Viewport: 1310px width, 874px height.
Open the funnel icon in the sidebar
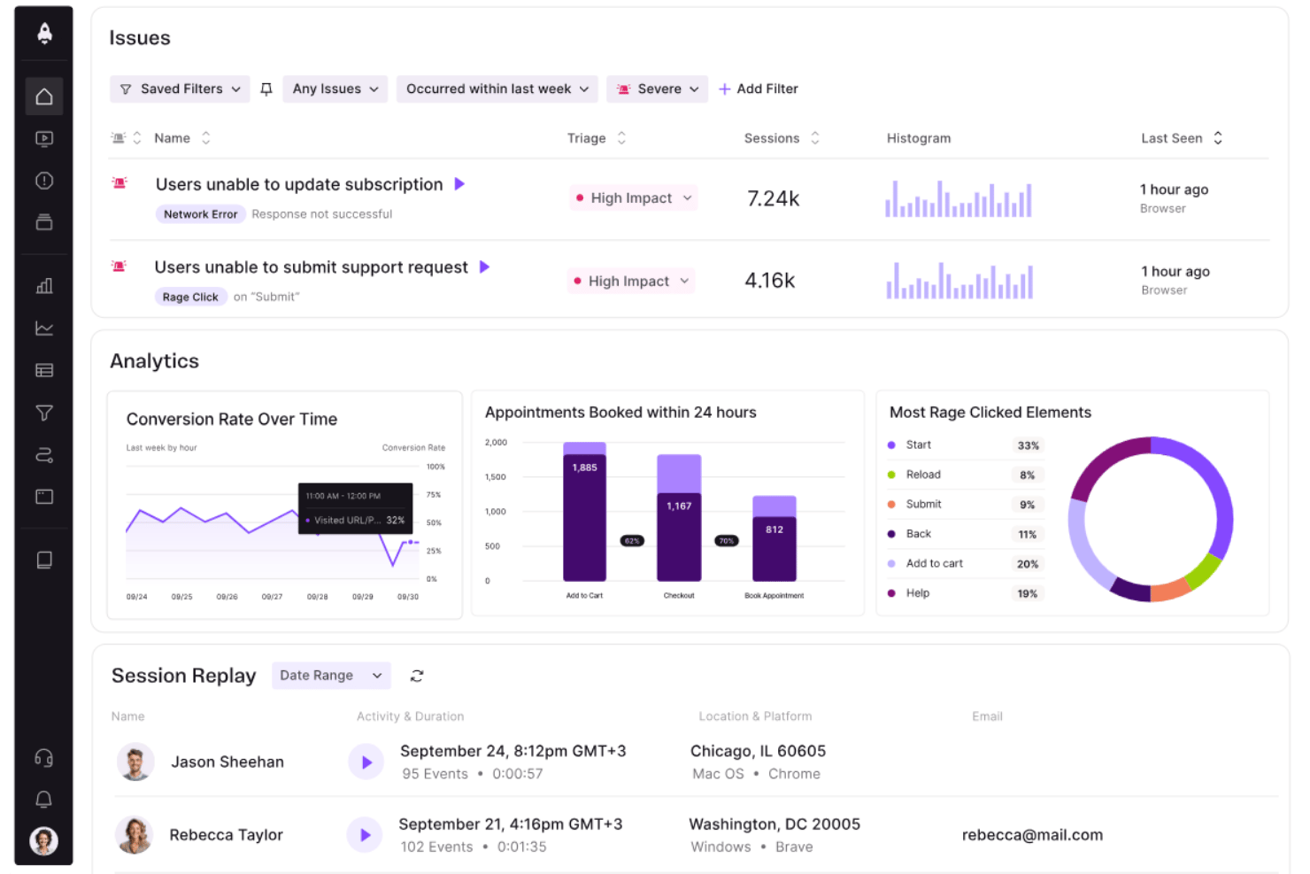pos(44,413)
